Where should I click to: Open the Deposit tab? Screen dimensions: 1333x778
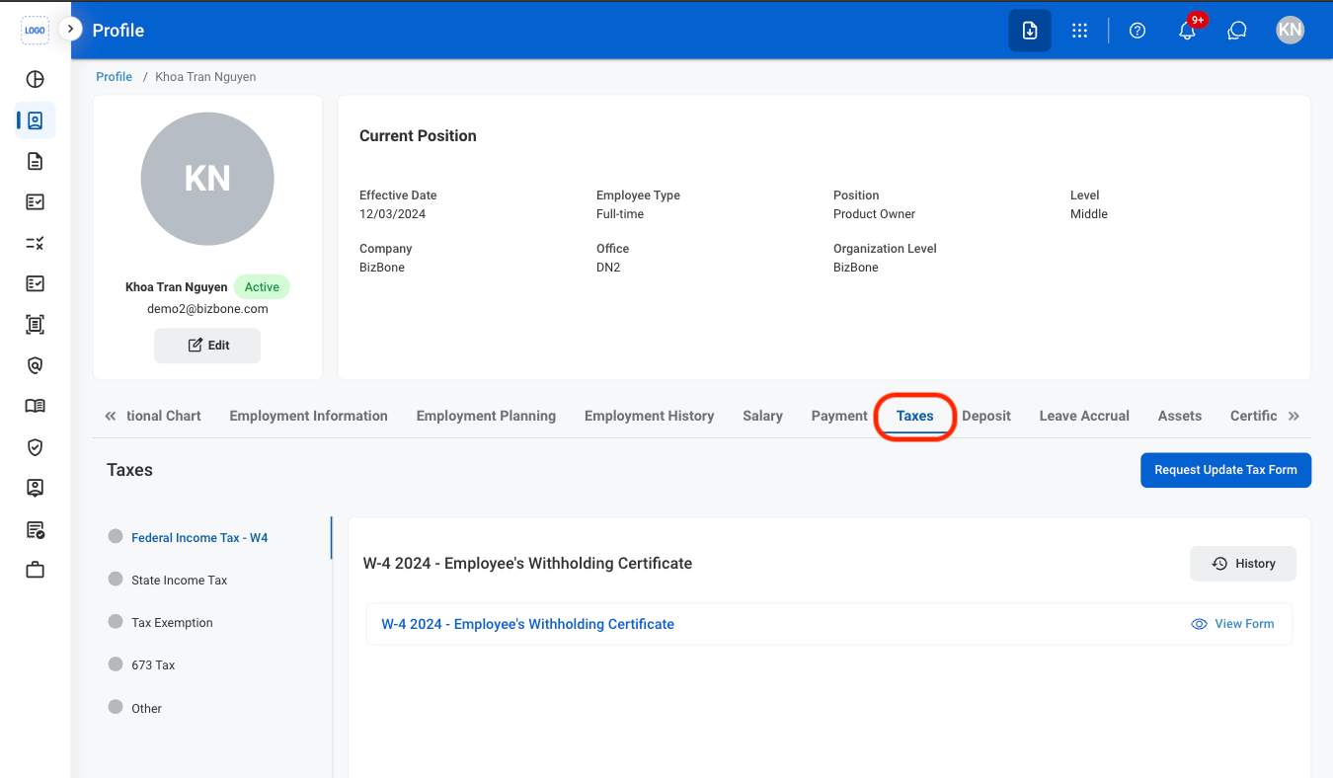tap(986, 416)
